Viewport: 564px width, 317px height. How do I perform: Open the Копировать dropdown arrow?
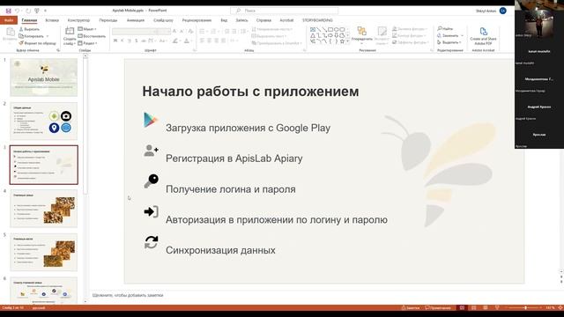coord(47,36)
